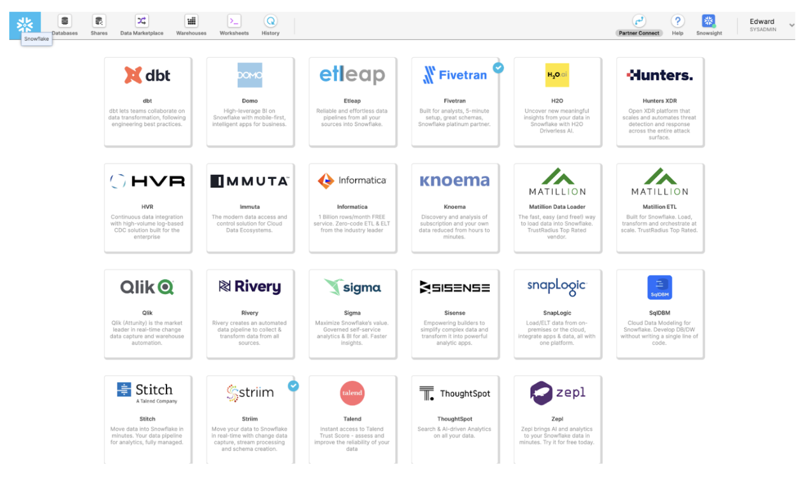Screen dimensions: 805x482
Task: Click the 'HVR' card title text
Action: pos(147,207)
